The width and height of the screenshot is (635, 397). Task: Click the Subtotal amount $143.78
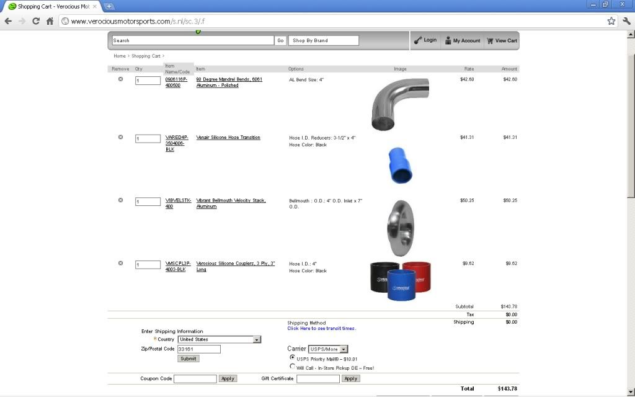point(508,306)
